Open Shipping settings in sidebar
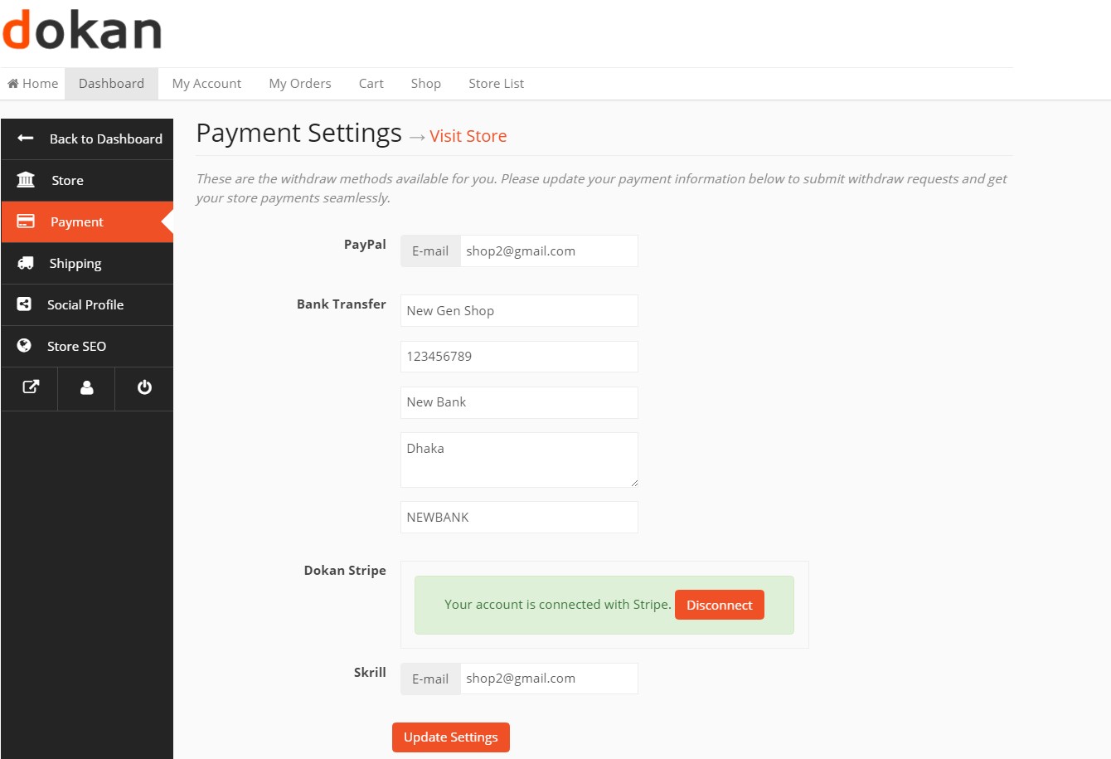The image size is (1111, 759). pos(87,263)
